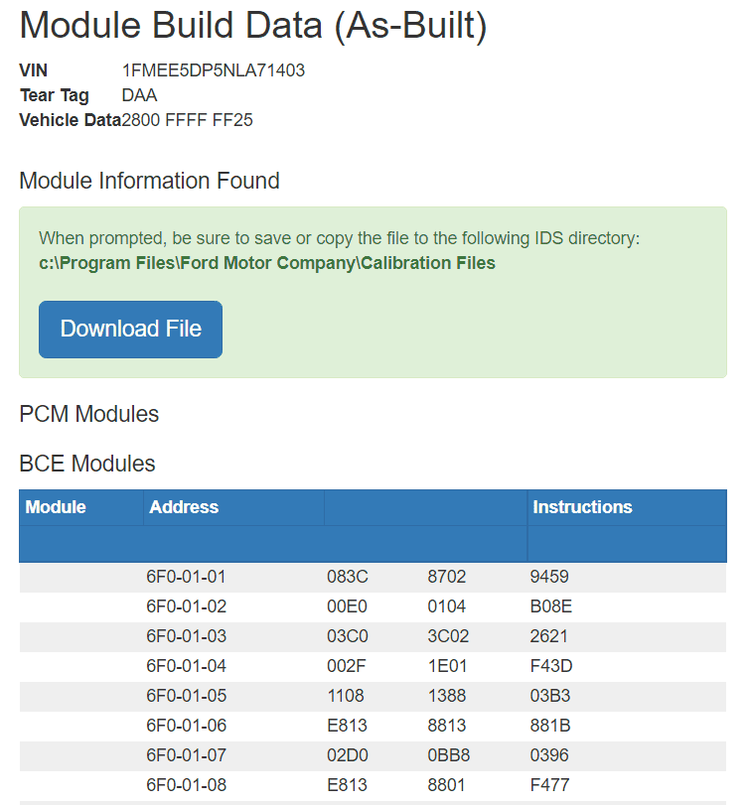
Task: Click the Download File button
Action: 130,330
